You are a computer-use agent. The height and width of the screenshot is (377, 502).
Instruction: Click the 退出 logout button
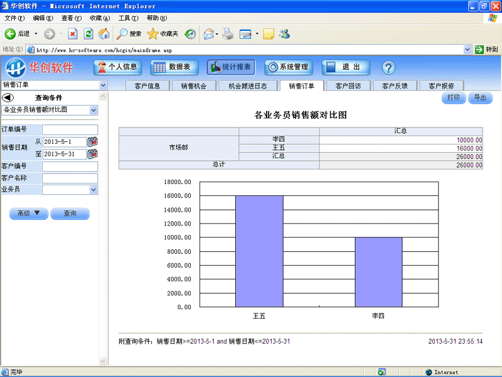346,67
